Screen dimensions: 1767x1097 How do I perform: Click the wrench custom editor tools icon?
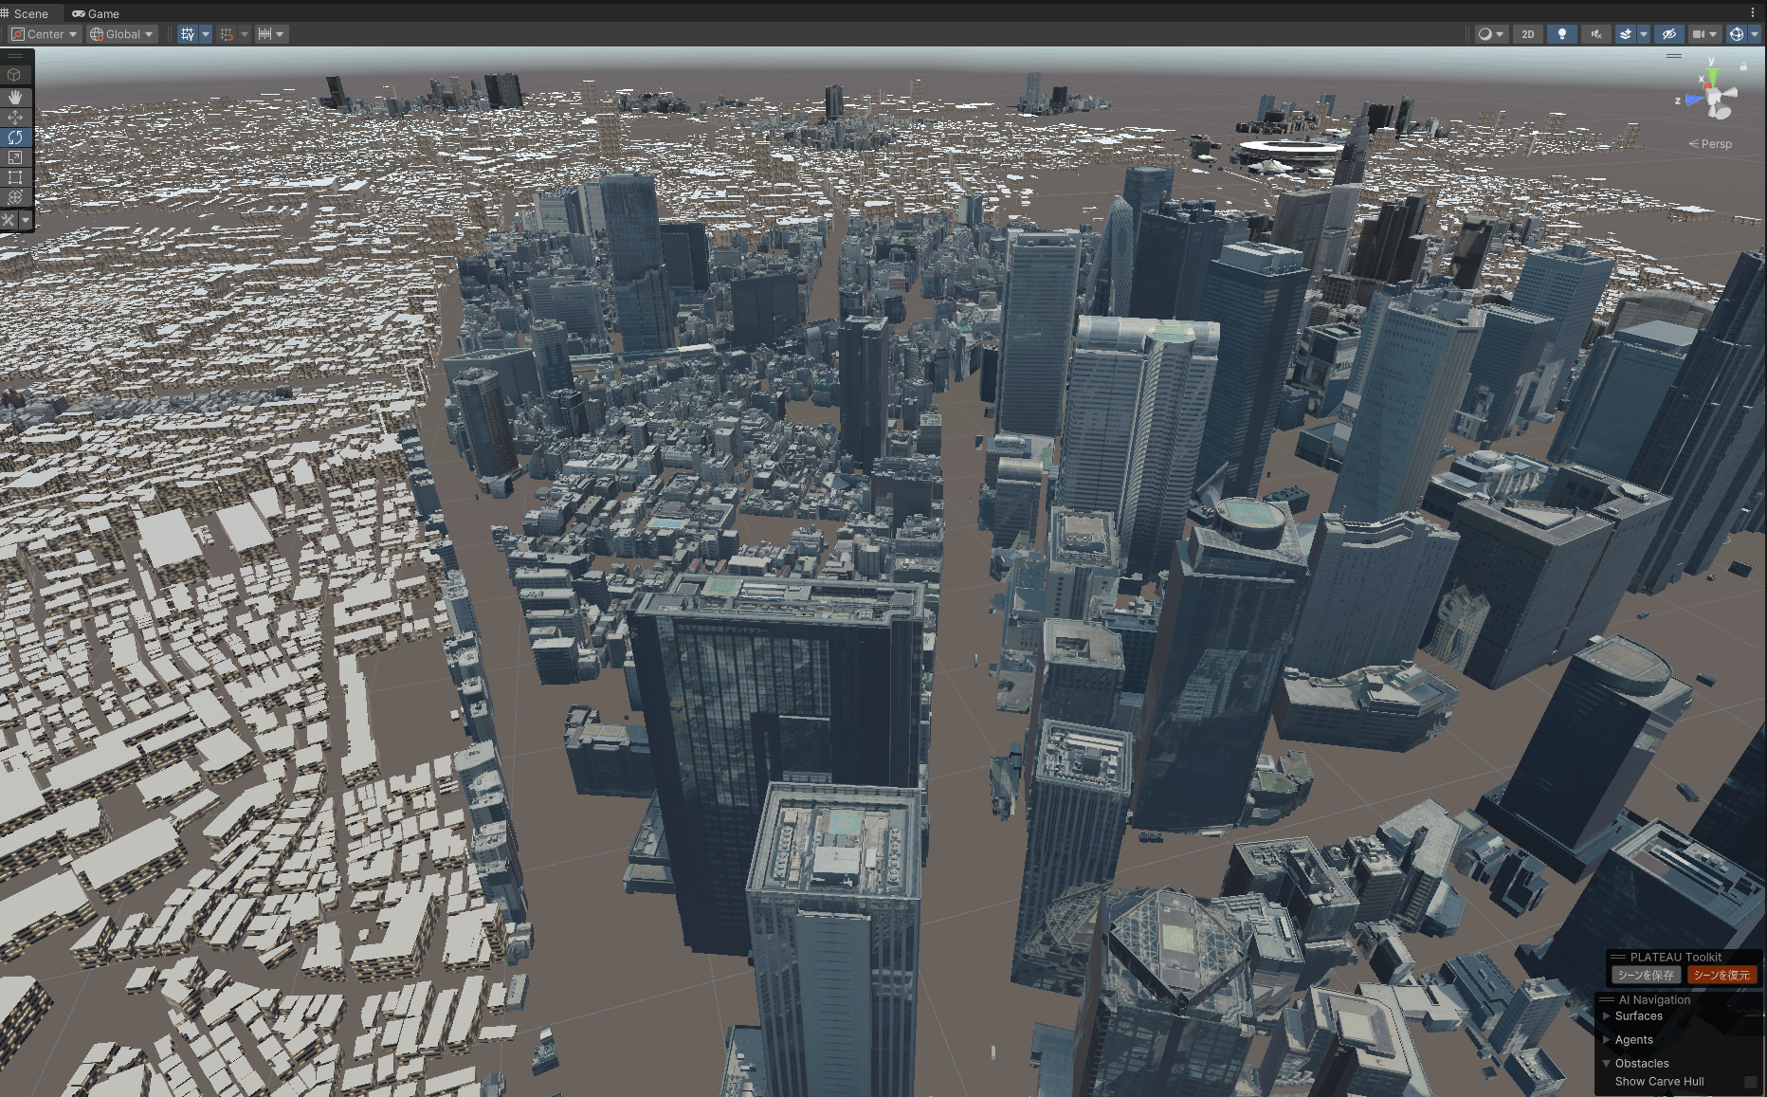point(9,220)
